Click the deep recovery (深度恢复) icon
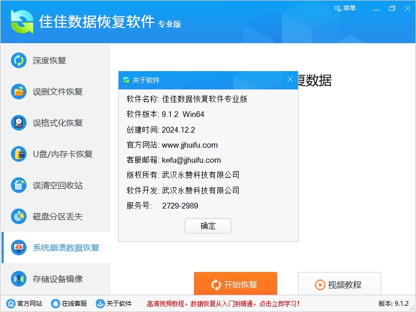Viewport: 416px width, 312px height. pyautogui.click(x=19, y=60)
